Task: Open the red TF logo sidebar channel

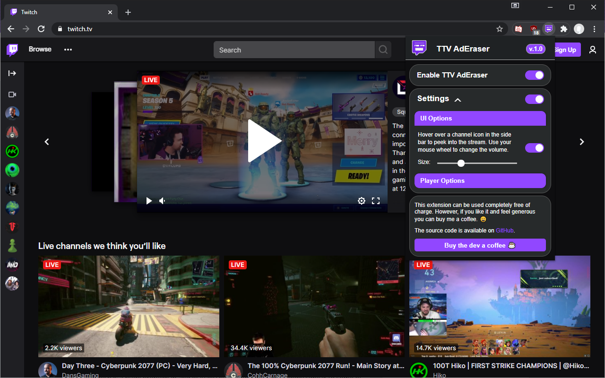Action: tap(12, 227)
